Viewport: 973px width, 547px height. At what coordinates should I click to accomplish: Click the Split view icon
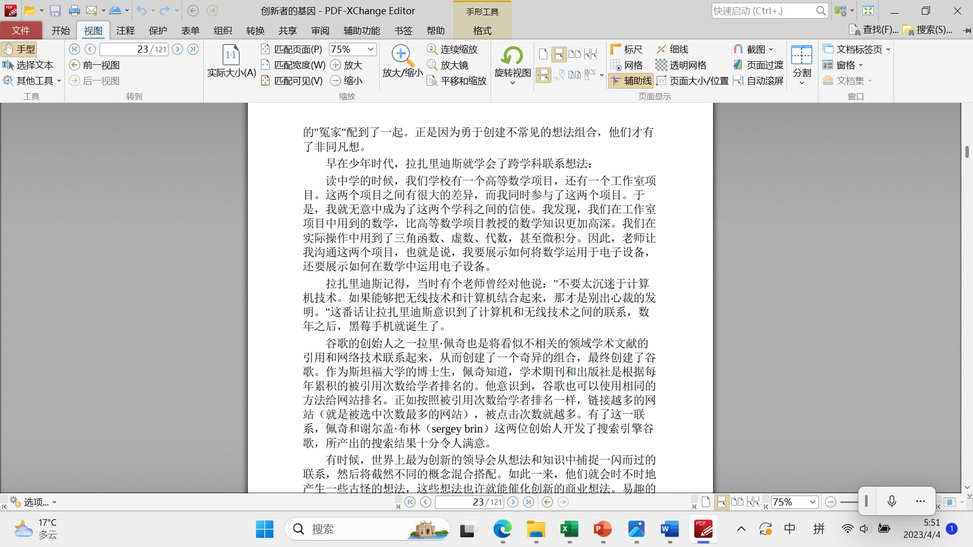(801, 56)
